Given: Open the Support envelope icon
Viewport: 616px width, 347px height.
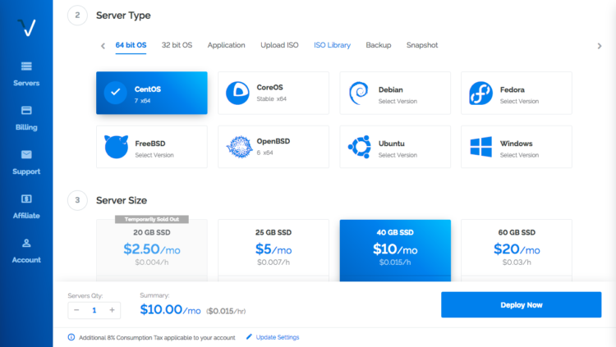Looking at the screenshot, I should [x=26, y=154].
